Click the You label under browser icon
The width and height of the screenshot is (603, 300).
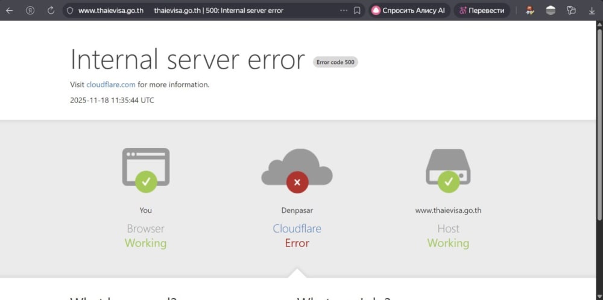[x=146, y=210]
